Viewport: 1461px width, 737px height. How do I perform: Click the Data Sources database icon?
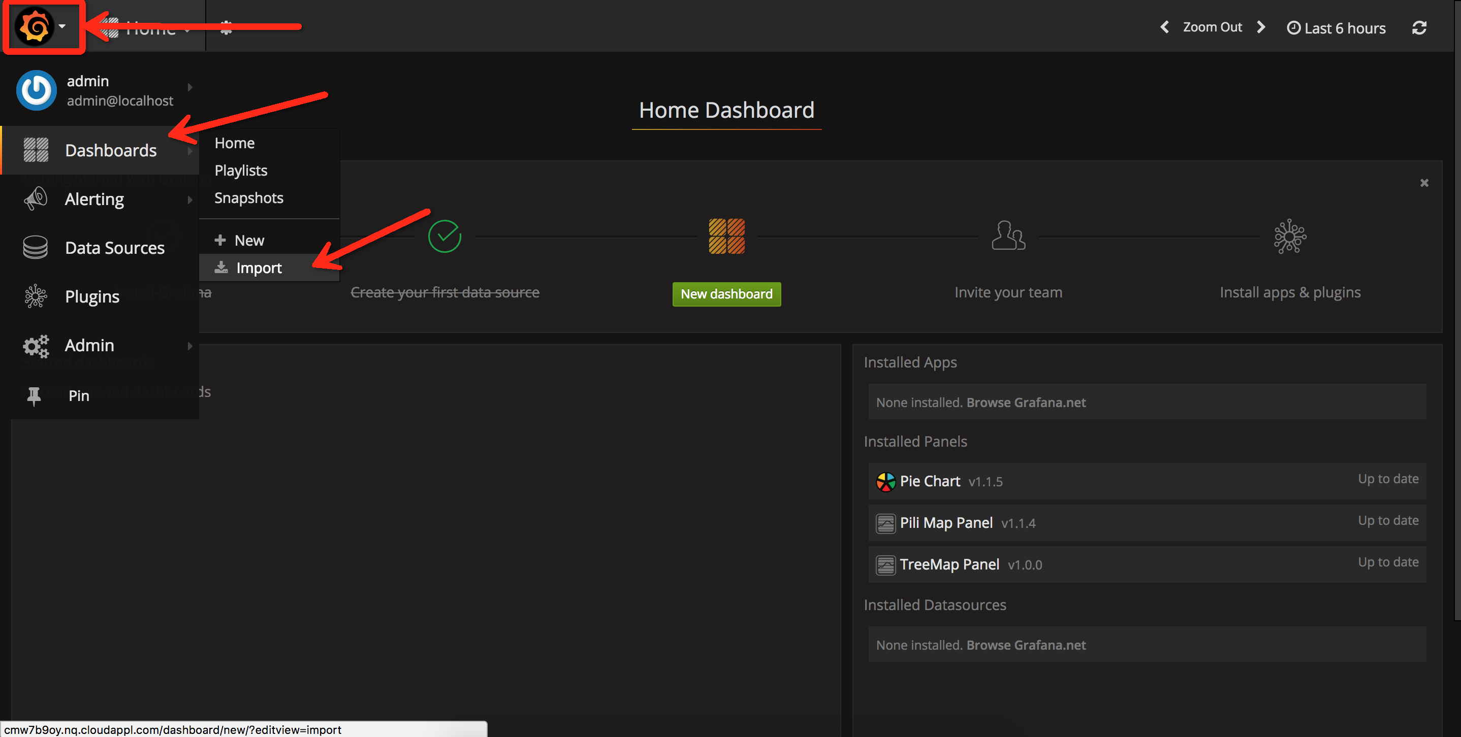35,248
